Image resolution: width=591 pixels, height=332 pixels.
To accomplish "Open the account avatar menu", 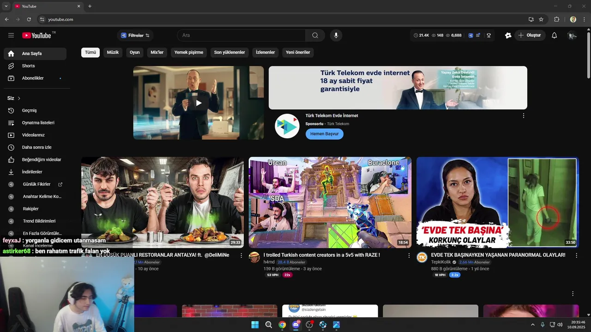I will pyautogui.click(x=573, y=36).
